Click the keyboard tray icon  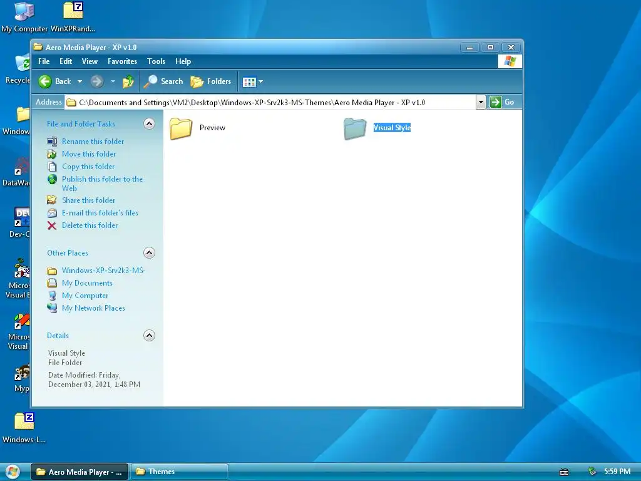[564, 472]
